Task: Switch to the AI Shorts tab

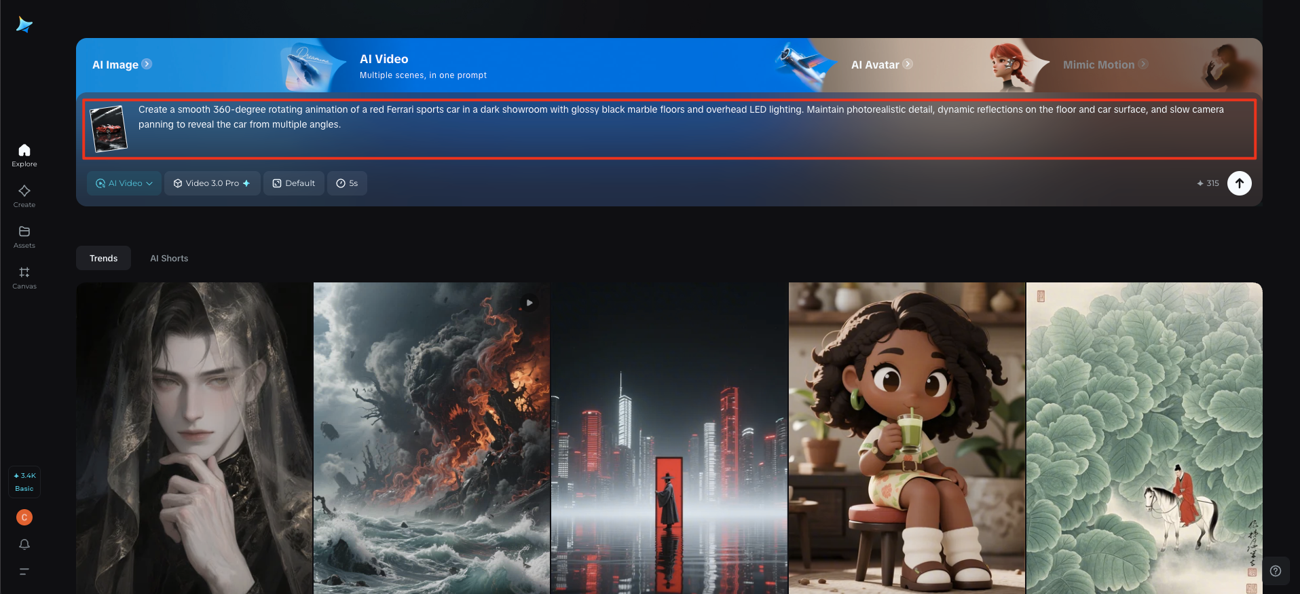Action: [169, 258]
